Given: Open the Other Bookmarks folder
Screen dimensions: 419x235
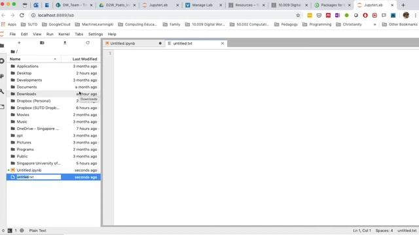Looking at the screenshot, I should click(x=400, y=24).
